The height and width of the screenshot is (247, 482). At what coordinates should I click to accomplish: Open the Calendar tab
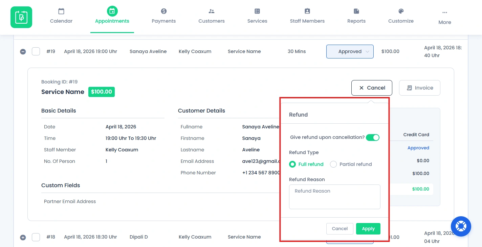61,21
